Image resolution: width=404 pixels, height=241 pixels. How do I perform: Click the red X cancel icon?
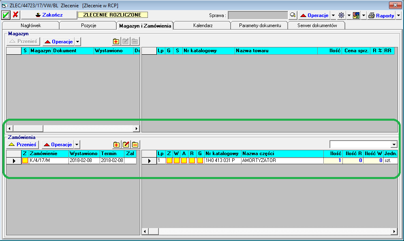[15, 15]
